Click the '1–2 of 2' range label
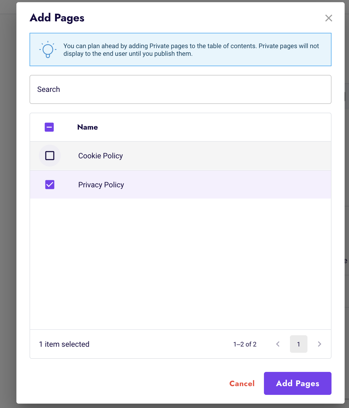349x408 pixels. pos(245,344)
